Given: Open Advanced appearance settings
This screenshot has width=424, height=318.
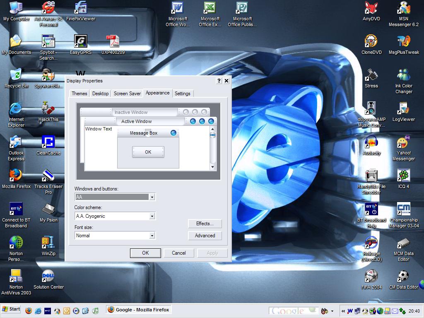Looking at the screenshot, I should (x=205, y=236).
